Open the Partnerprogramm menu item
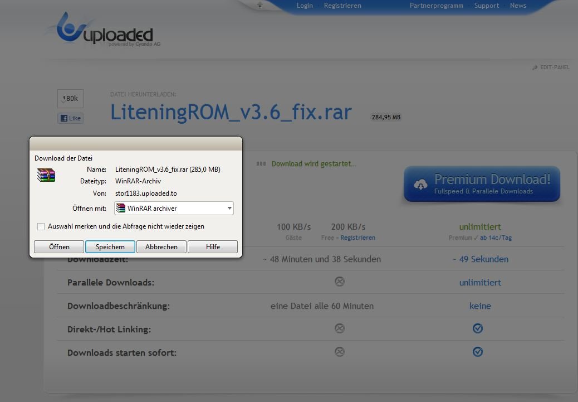This screenshot has width=578, height=402. click(x=437, y=6)
